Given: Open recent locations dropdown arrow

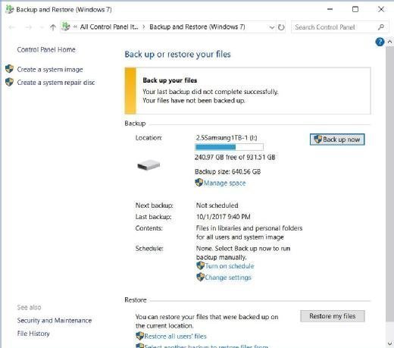Looking at the screenshot, I should coord(42,27).
